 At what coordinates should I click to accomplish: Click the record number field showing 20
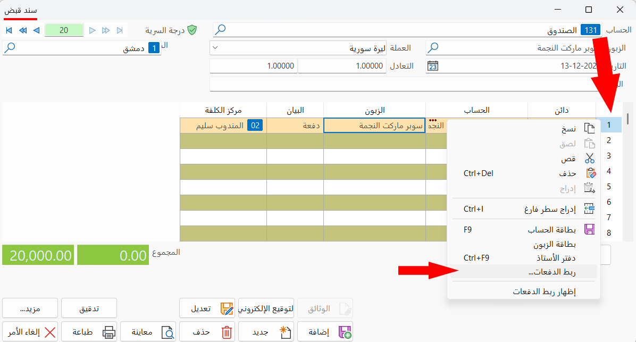click(x=64, y=30)
